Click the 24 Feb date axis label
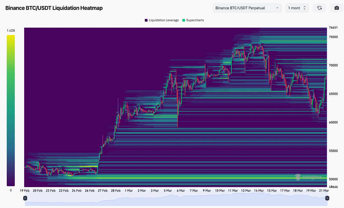Screen dimensions: 344x208 pyautogui.click(x=77, y=190)
